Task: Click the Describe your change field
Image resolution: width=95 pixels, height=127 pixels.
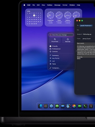Action: tap(61, 35)
